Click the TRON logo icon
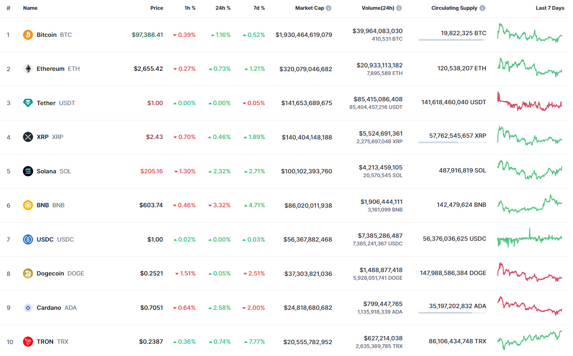573x356 pixels. 28,342
